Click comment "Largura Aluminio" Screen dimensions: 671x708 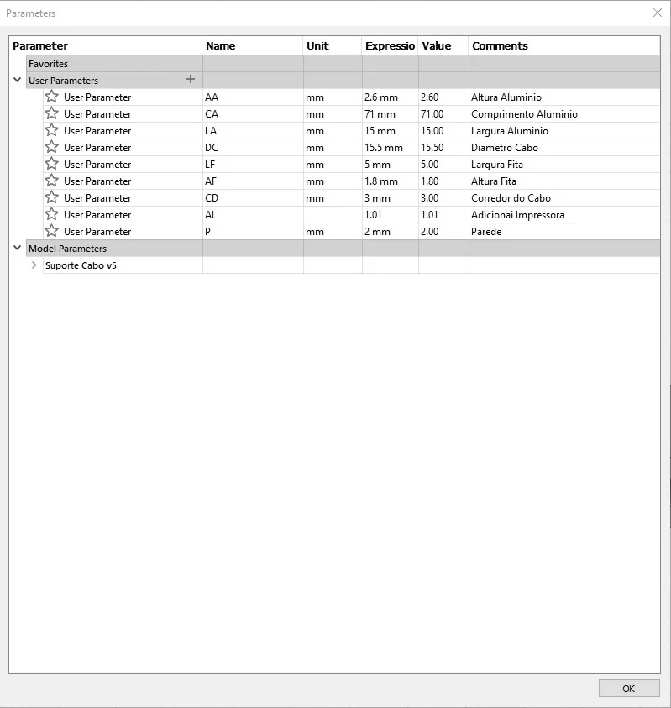510,130
